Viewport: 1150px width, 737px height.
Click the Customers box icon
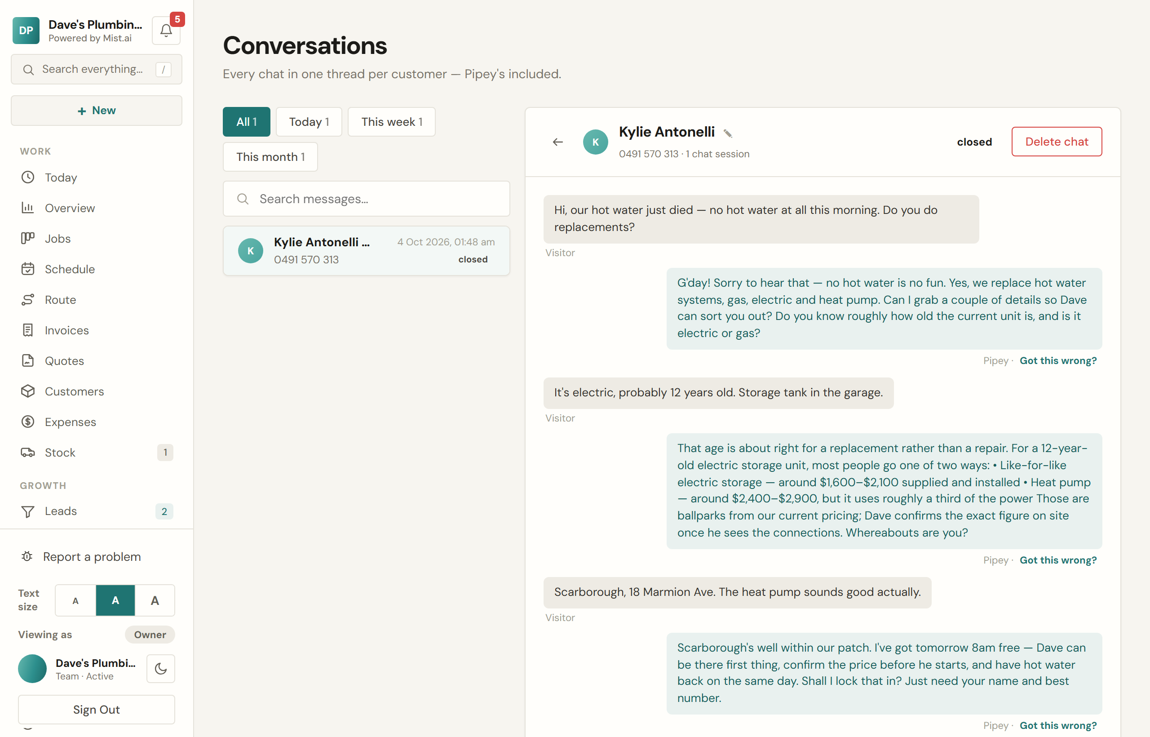pyautogui.click(x=28, y=391)
